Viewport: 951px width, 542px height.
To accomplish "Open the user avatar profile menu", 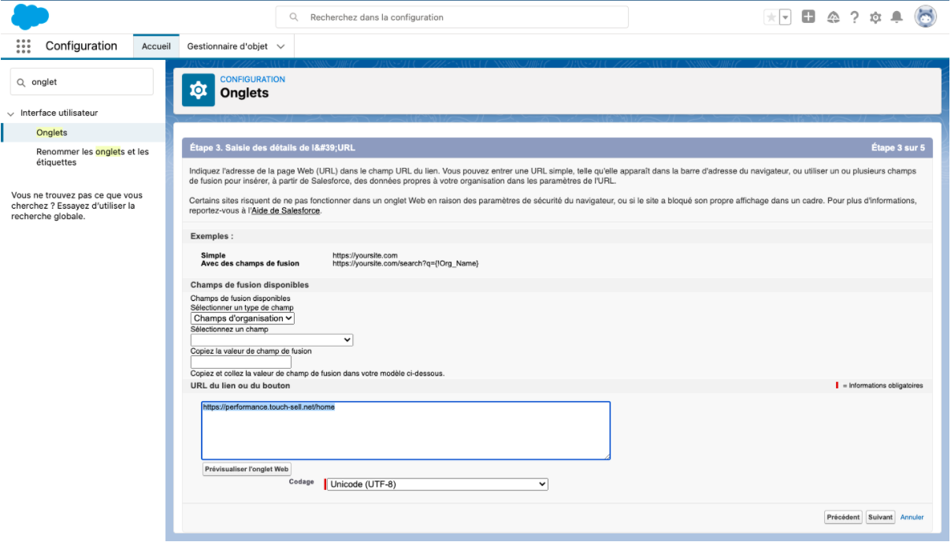I will pos(926,17).
